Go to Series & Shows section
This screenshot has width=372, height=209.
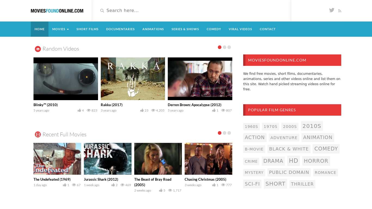click(x=185, y=29)
